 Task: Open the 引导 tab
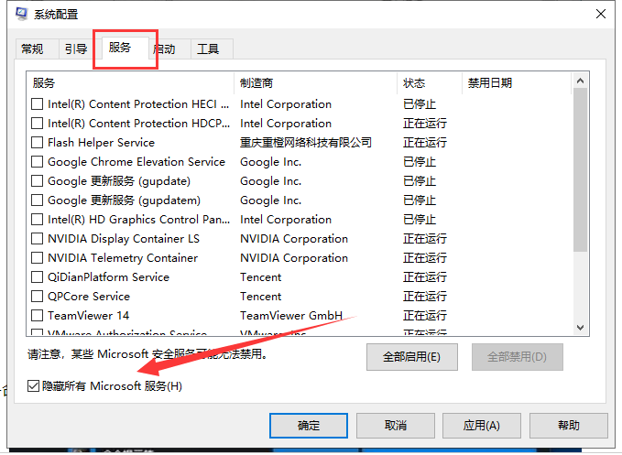pos(74,49)
